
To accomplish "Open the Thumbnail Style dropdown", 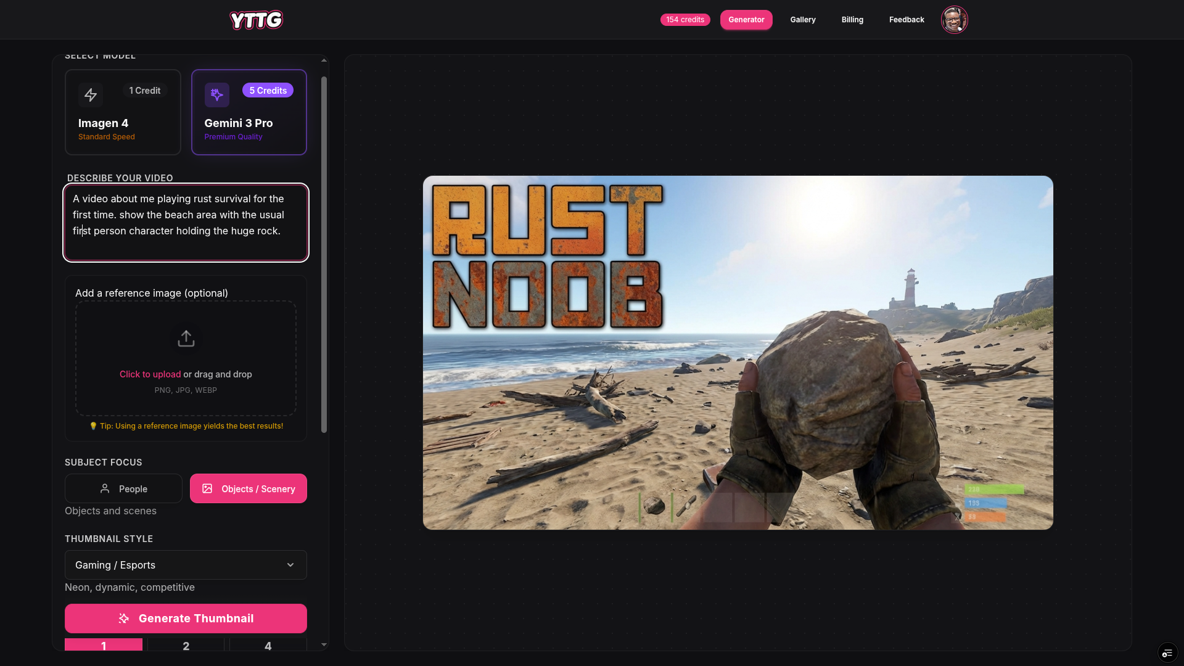I will click(186, 565).
